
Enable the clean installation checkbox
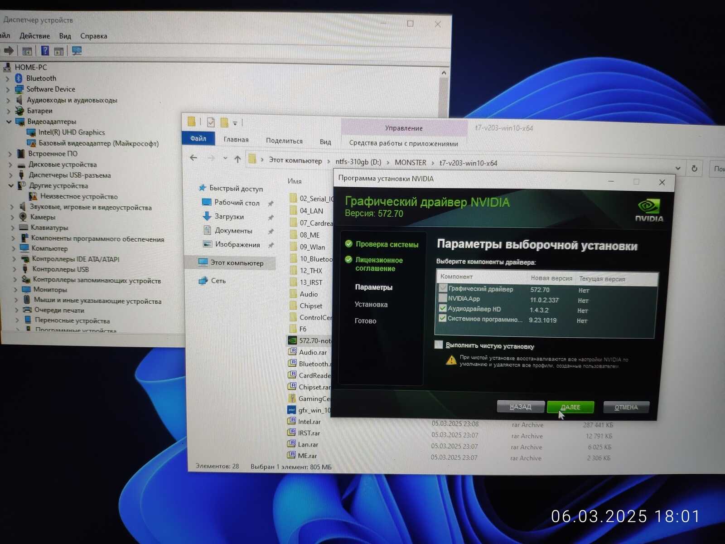coord(438,345)
